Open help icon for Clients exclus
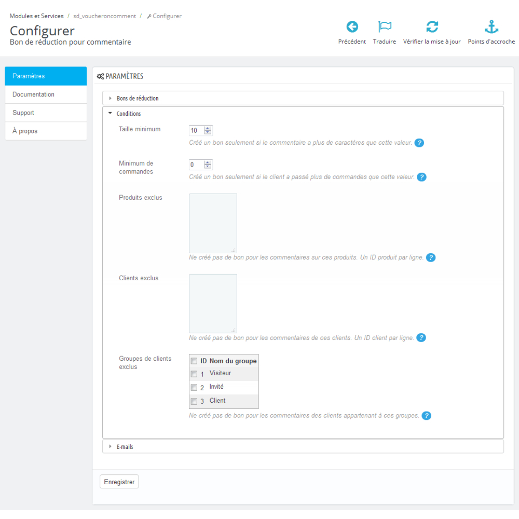519x519 pixels. (421, 338)
